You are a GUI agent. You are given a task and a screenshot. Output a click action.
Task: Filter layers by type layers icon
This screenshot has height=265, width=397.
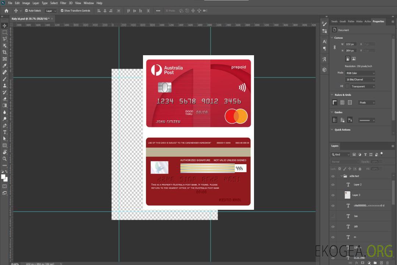365,155
